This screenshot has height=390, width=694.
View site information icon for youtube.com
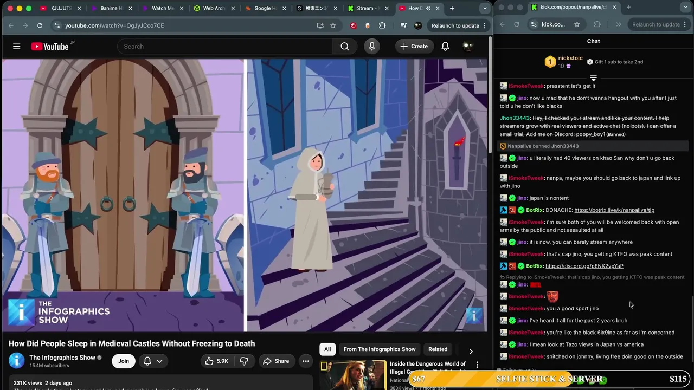tap(57, 25)
